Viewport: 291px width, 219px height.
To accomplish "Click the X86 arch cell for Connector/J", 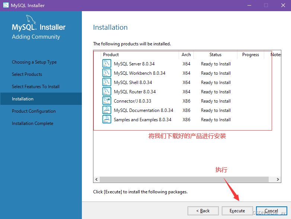I will point(186,101).
